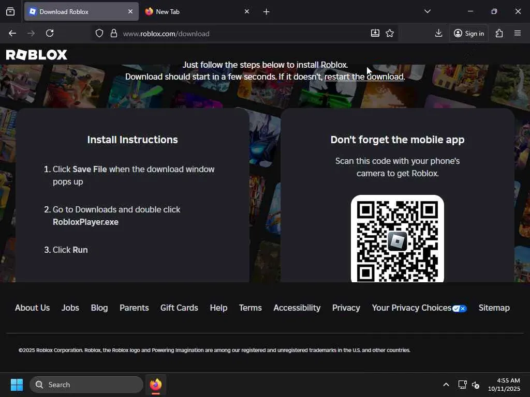Image resolution: width=530 pixels, height=397 pixels.
Task: Open the Privacy footer link
Action: pos(346,308)
